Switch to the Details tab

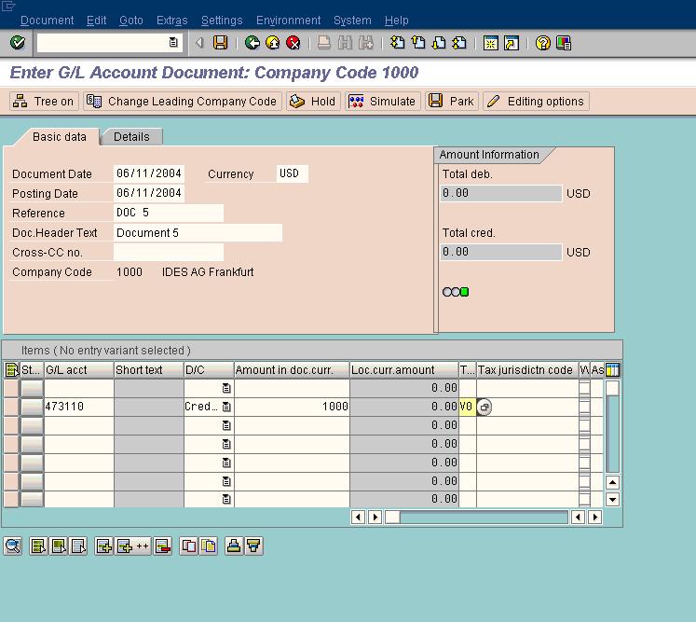coord(131,137)
